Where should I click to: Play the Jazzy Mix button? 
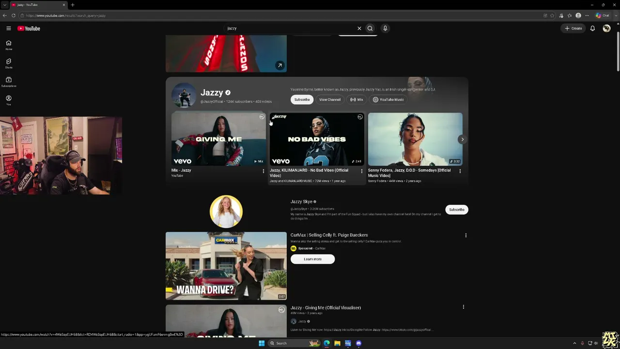tap(356, 99)
